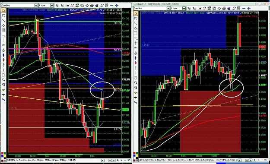Image resolution: width=270 pixels, height=164 pixels.
Task: Click the minus button in EUR/JPY status bar
Action: 125,160
